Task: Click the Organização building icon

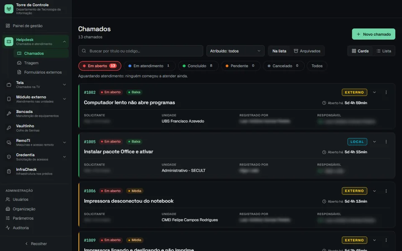Action: [8, 209]
